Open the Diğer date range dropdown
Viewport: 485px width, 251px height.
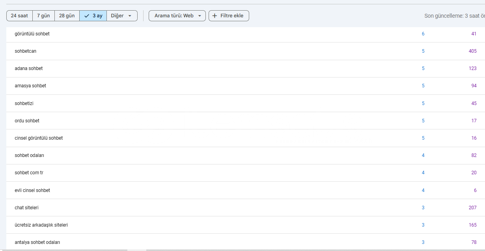pyautogui.click(x=122, y=16)
